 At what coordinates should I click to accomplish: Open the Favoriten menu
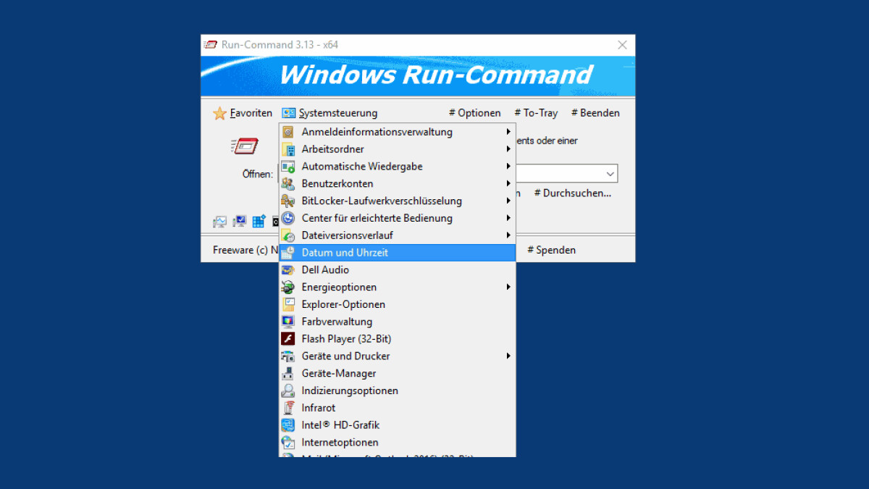tap(243, 113)
